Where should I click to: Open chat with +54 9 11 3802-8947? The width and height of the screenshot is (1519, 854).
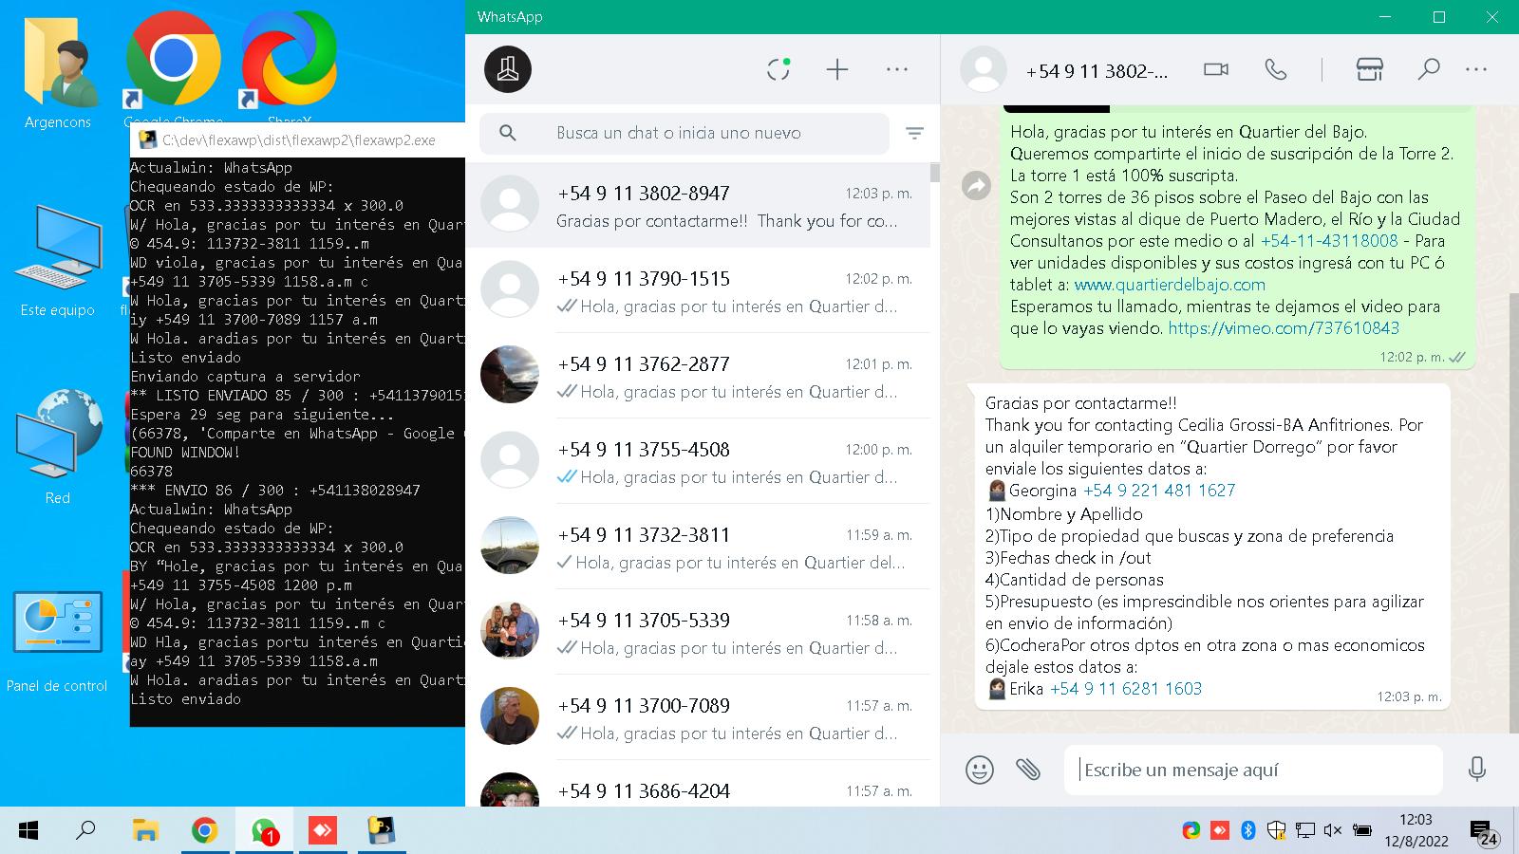[x=698, y=205]
